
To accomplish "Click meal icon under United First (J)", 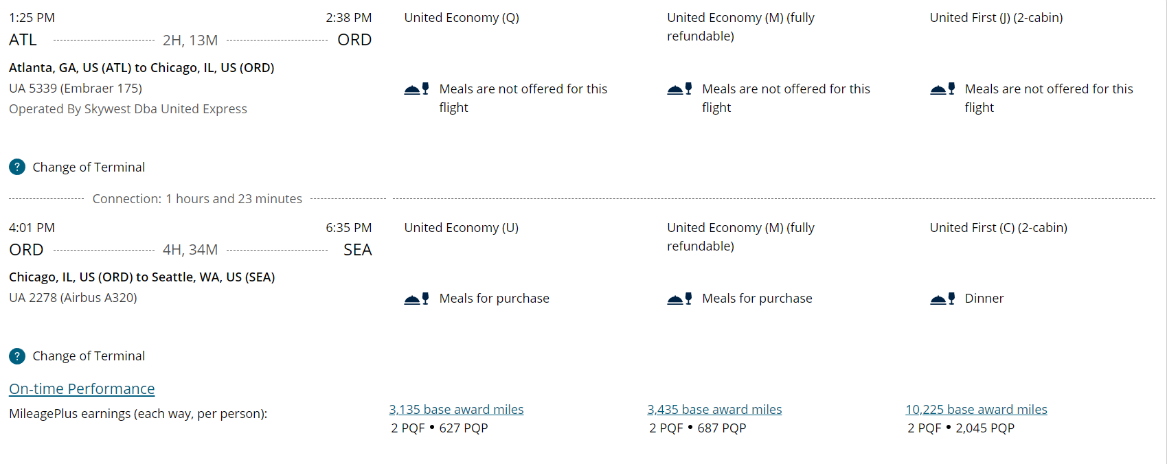I will point(942,89).
